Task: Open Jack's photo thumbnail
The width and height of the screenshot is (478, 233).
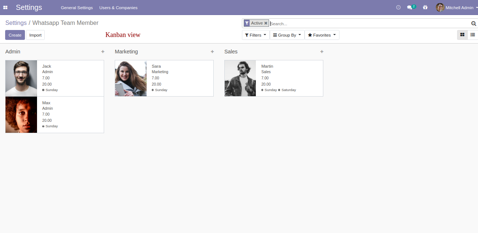Action: [21, 78]
